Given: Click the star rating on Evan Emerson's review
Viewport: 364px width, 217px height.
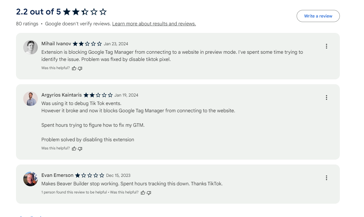Looking at the screenshot, I should click(89, 175).
